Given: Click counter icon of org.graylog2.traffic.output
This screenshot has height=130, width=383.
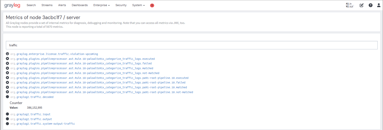Looking at the screenshot, I should [x=7, y=119].
